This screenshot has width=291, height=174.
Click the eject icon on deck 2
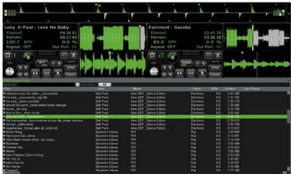218,55
